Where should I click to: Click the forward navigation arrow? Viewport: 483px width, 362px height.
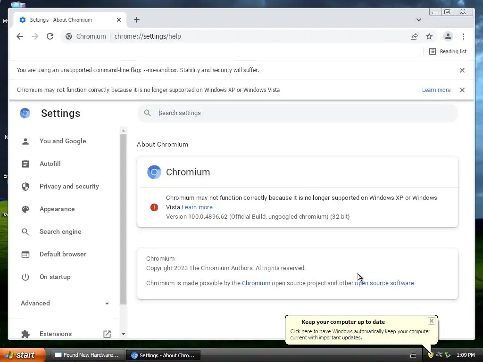click(x=35, y=36)
